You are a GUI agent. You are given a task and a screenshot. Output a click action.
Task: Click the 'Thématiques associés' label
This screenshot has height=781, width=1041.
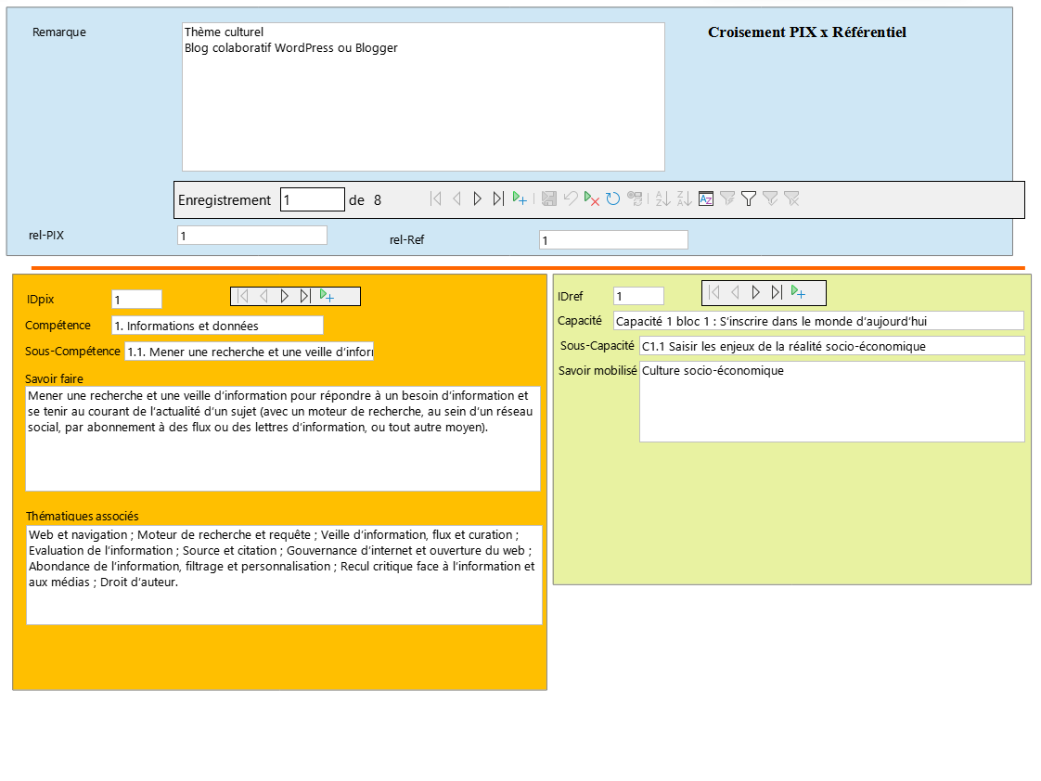pyautogui.click(x=83, y=517)
